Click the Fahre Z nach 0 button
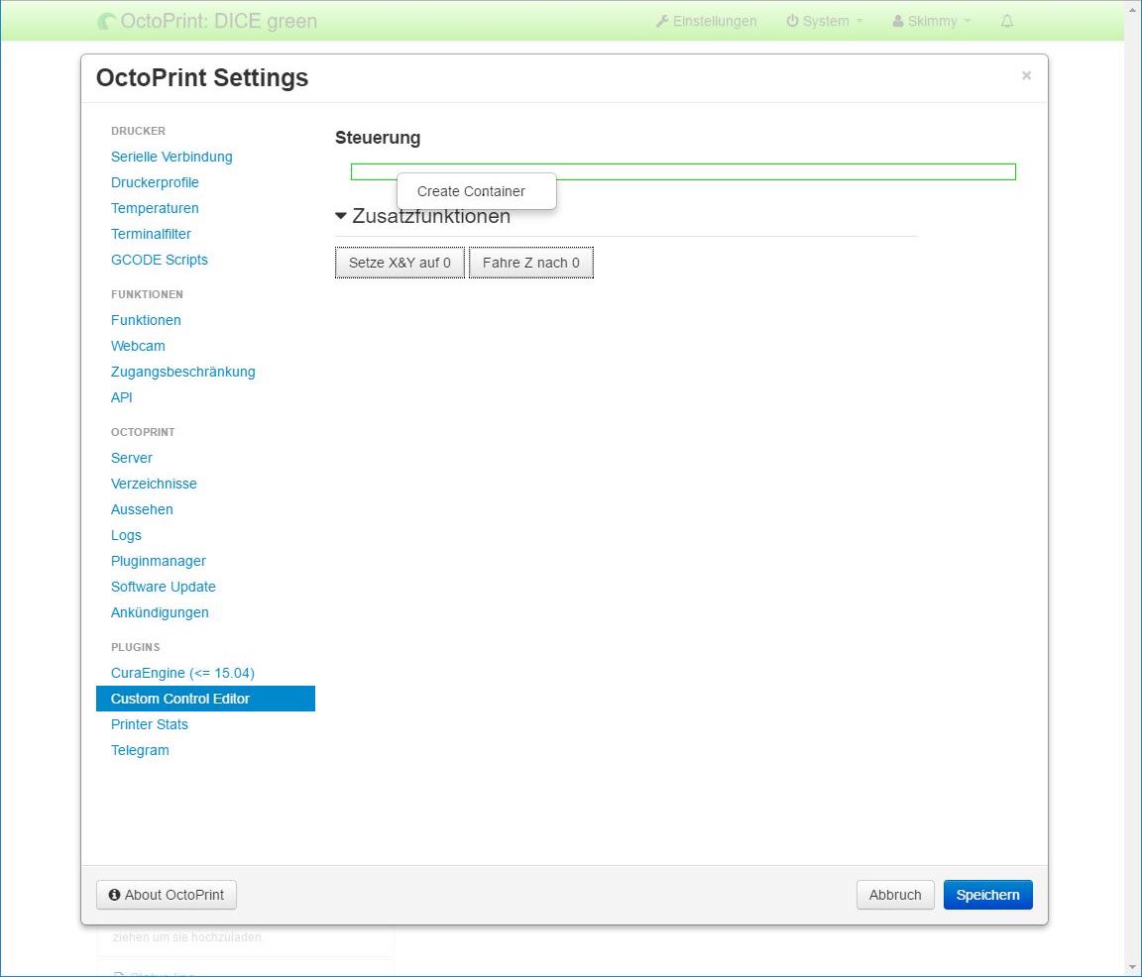Image resolution: width=1142 pixels, height=977 pixels. 531,263
